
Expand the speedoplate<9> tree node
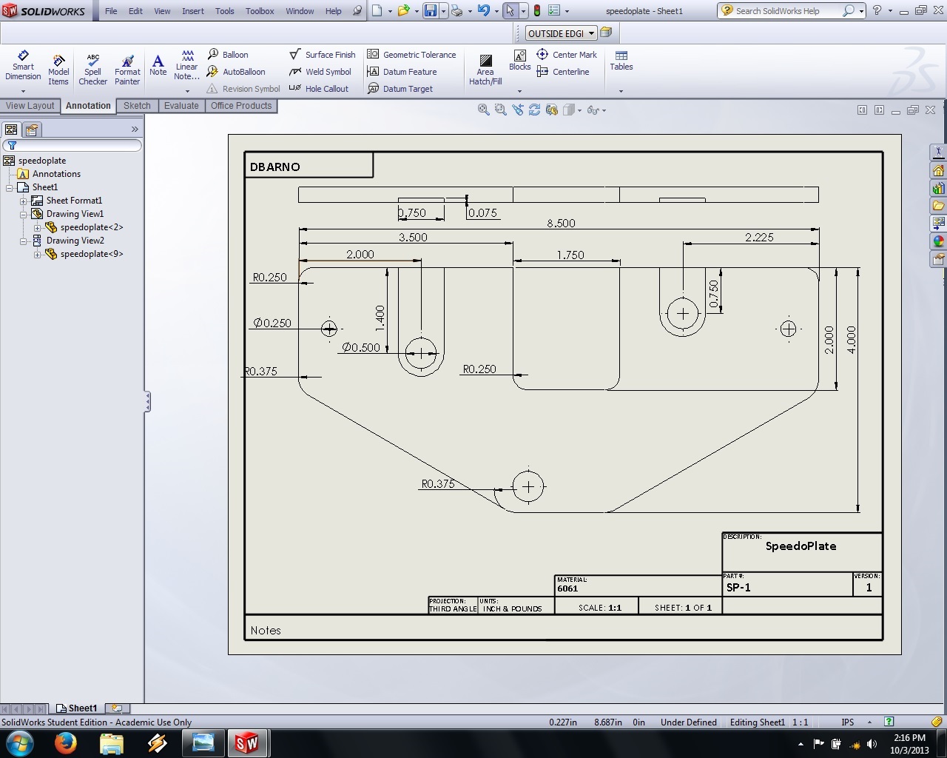(38, 255)
